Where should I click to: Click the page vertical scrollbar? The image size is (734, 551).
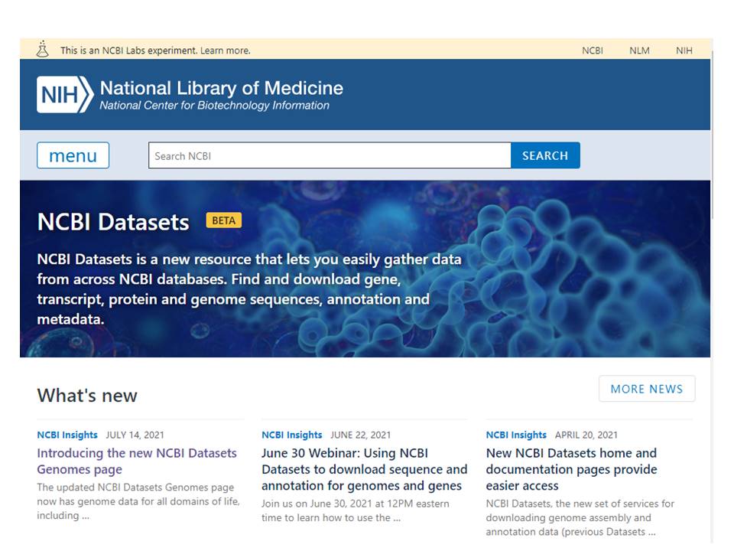(x=713, y=130)
